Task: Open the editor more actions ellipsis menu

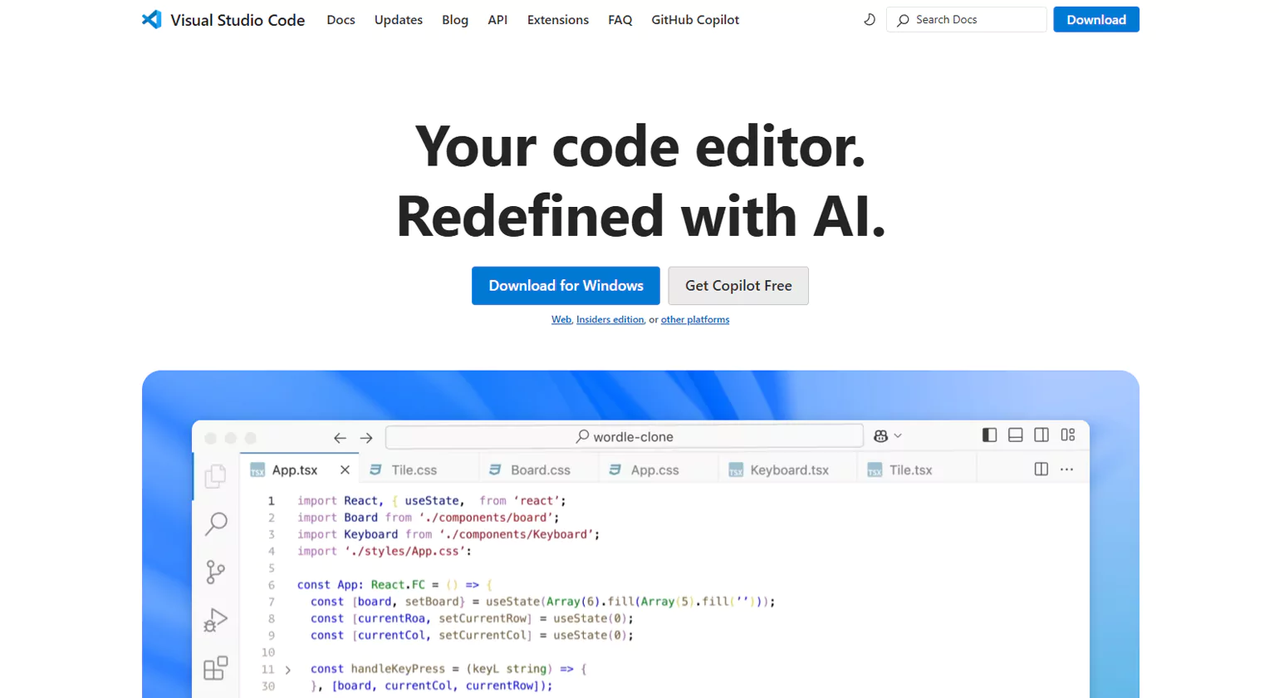Action: pyautogui.click(x=1066, y=469)
